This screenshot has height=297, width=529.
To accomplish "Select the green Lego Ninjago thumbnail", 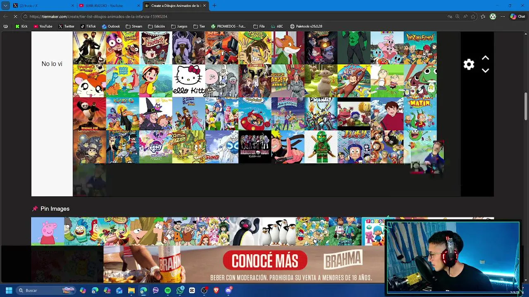I will pyautogui.click(x=321, y=147).
